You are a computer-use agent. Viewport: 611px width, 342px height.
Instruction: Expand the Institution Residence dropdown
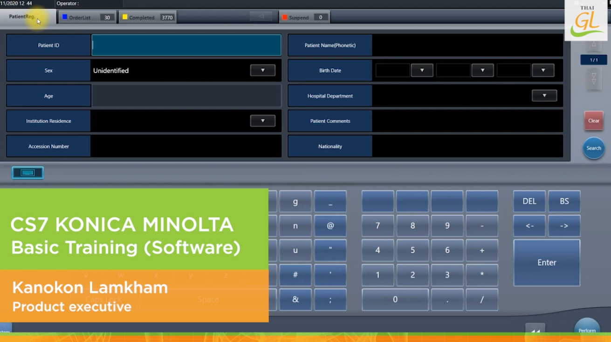[262, 121]
